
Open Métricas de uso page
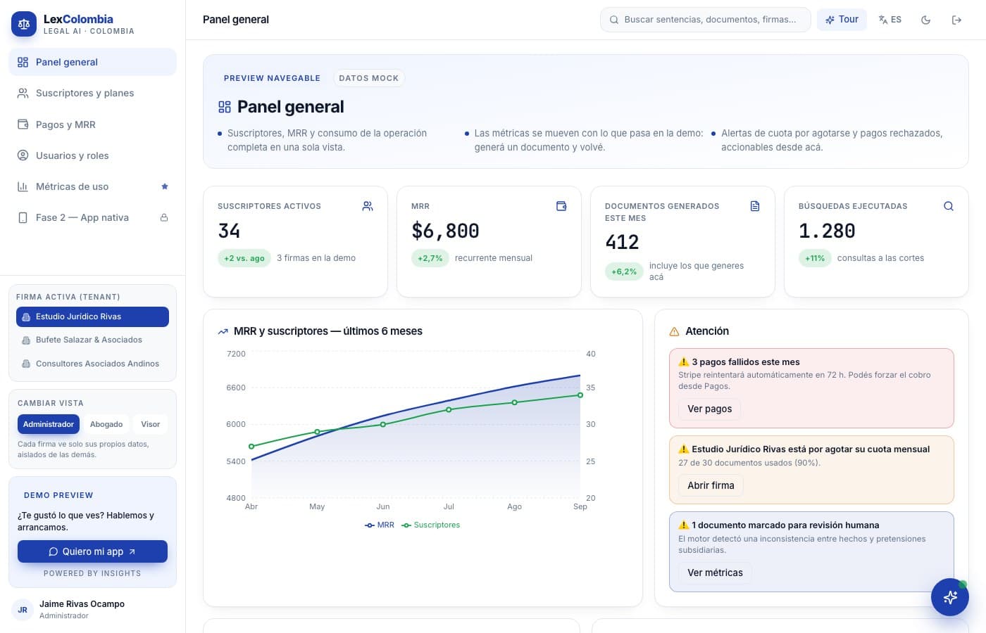pyautogui.click(x=92, y=186)
